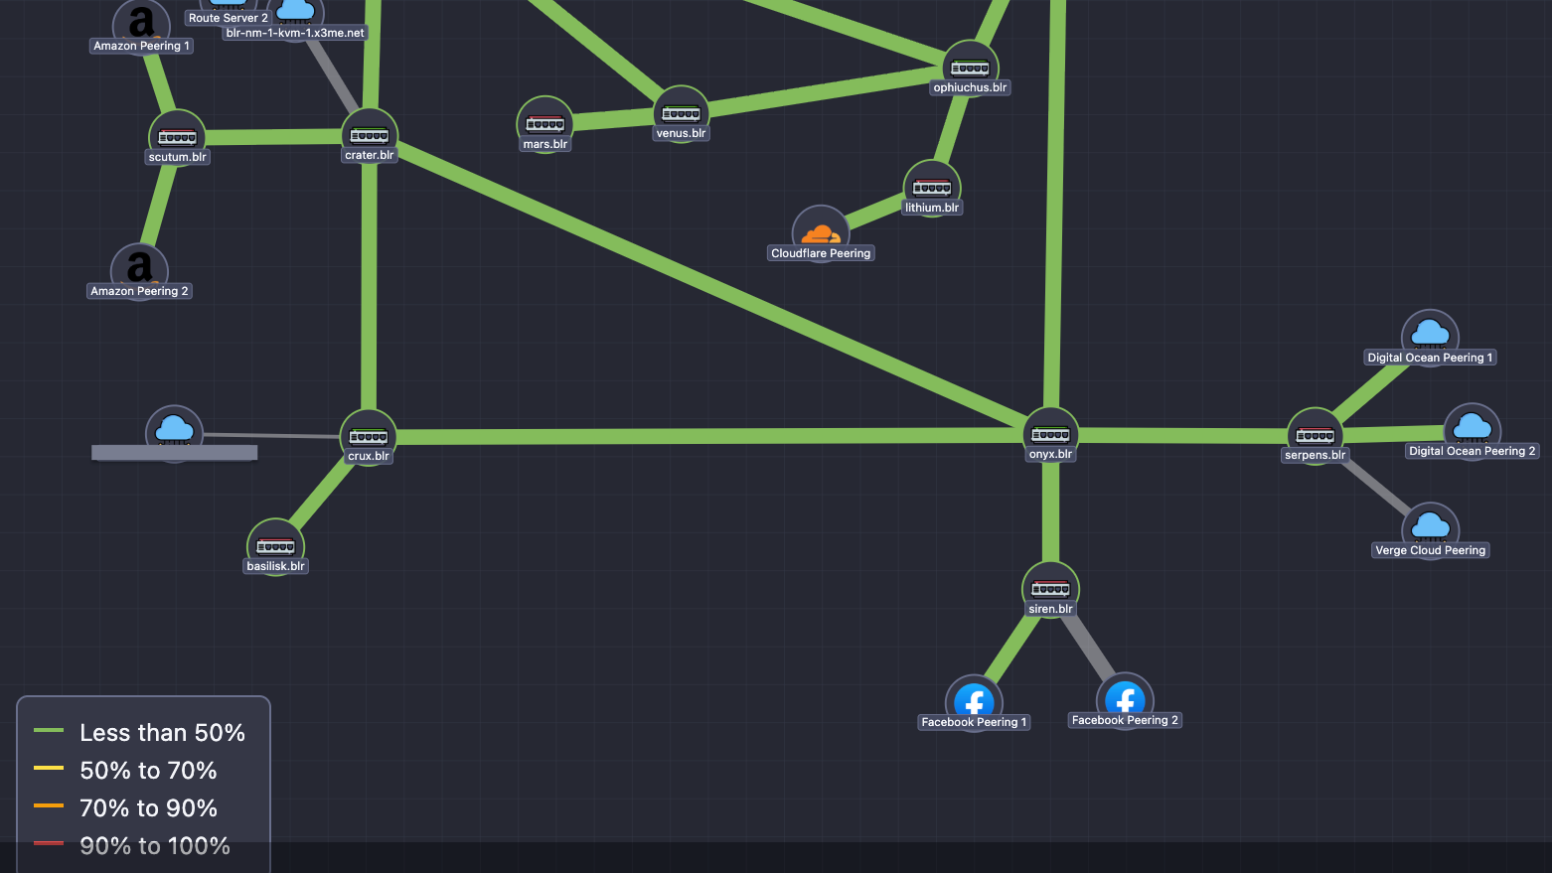Select the Amazon Peering 2 node icon
The image size is (1552, 873).
(x=139, y=269)
